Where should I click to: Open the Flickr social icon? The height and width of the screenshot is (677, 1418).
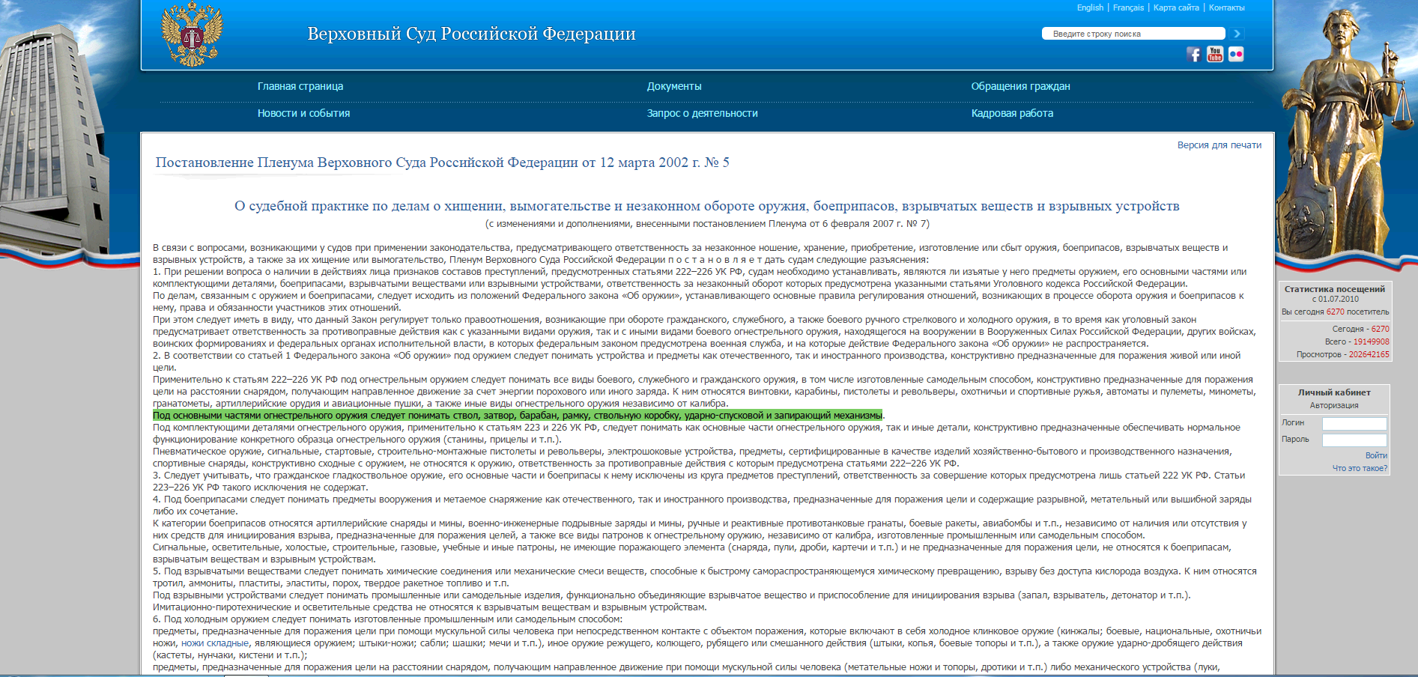[1236, 54]
